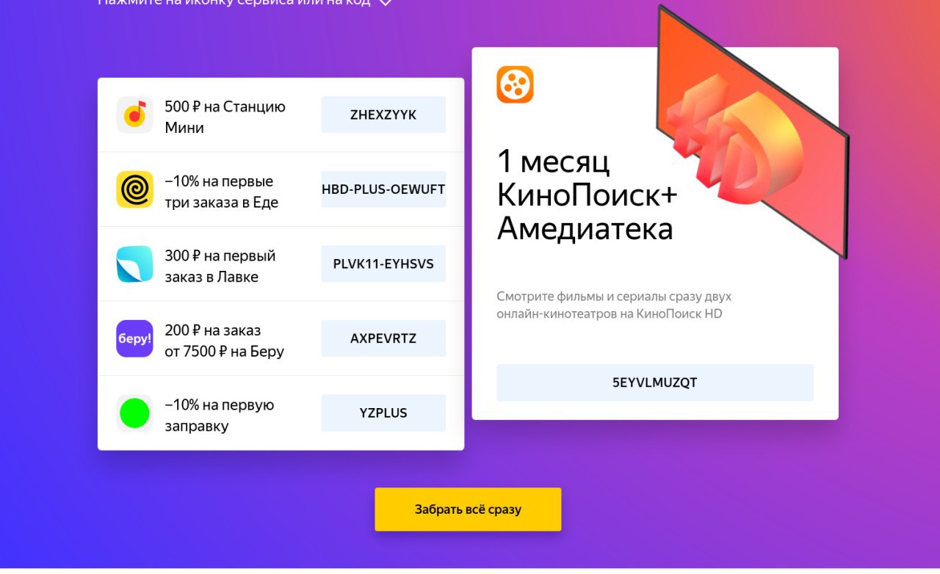Click the 3D HD screen illustration
This screenshot has width=940, height=574.
pos(753,132)
